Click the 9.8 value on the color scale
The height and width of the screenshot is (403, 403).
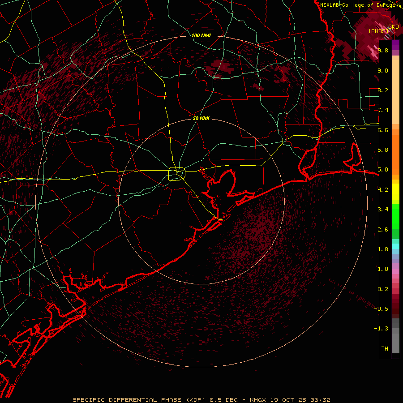coord(383,50)
